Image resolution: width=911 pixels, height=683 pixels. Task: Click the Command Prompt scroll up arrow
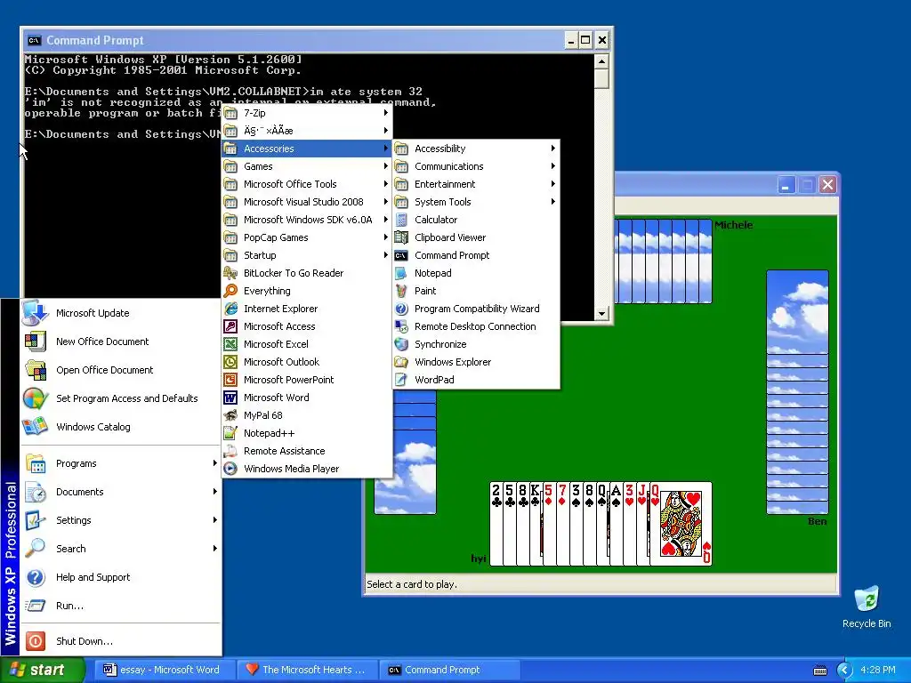click(601, 61)
